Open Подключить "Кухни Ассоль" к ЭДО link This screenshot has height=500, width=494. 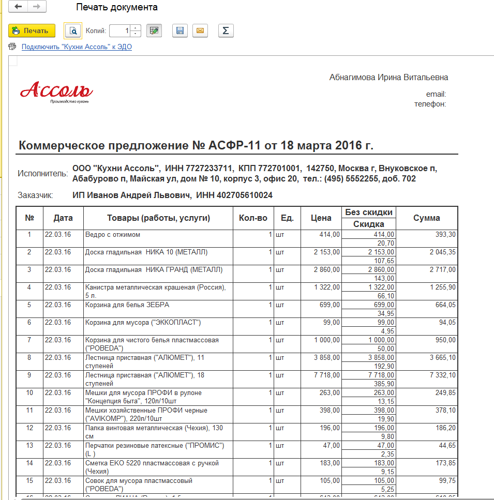click(x=77, y=47)
